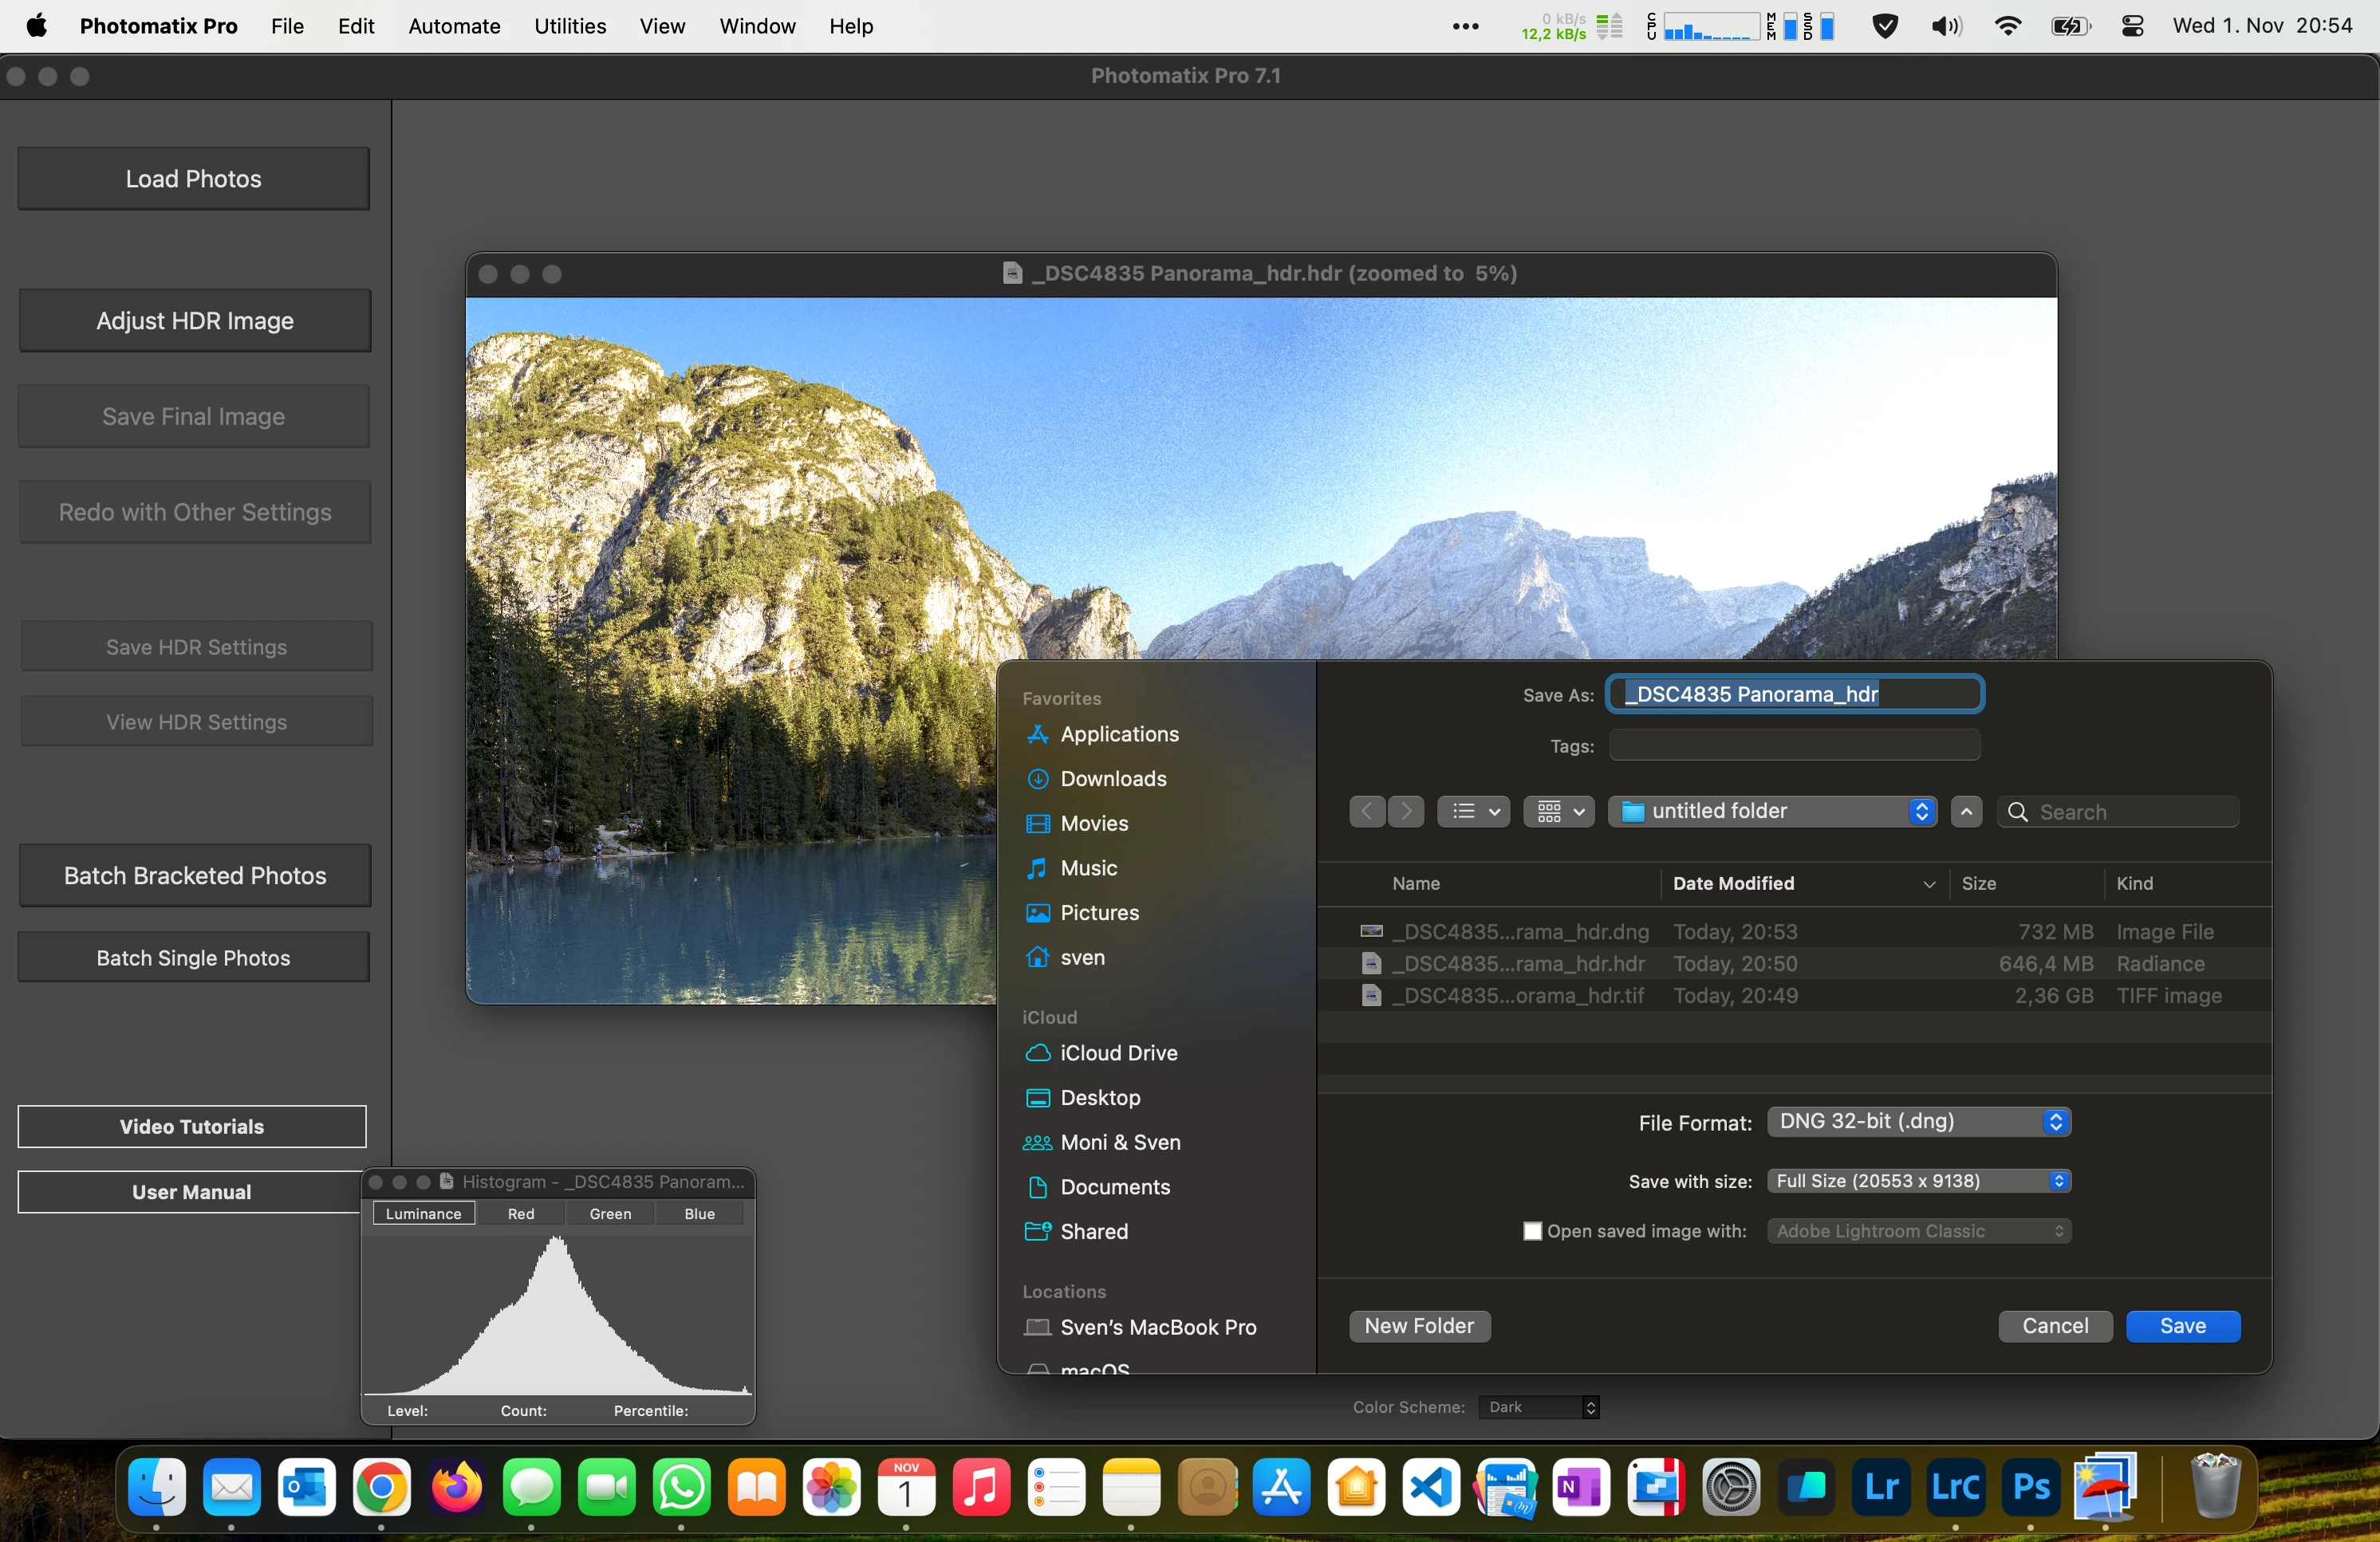This screenshot has width=2380, height=1542.
Task: Open the icon grouping view button
Action: (x=1558, y=812)
